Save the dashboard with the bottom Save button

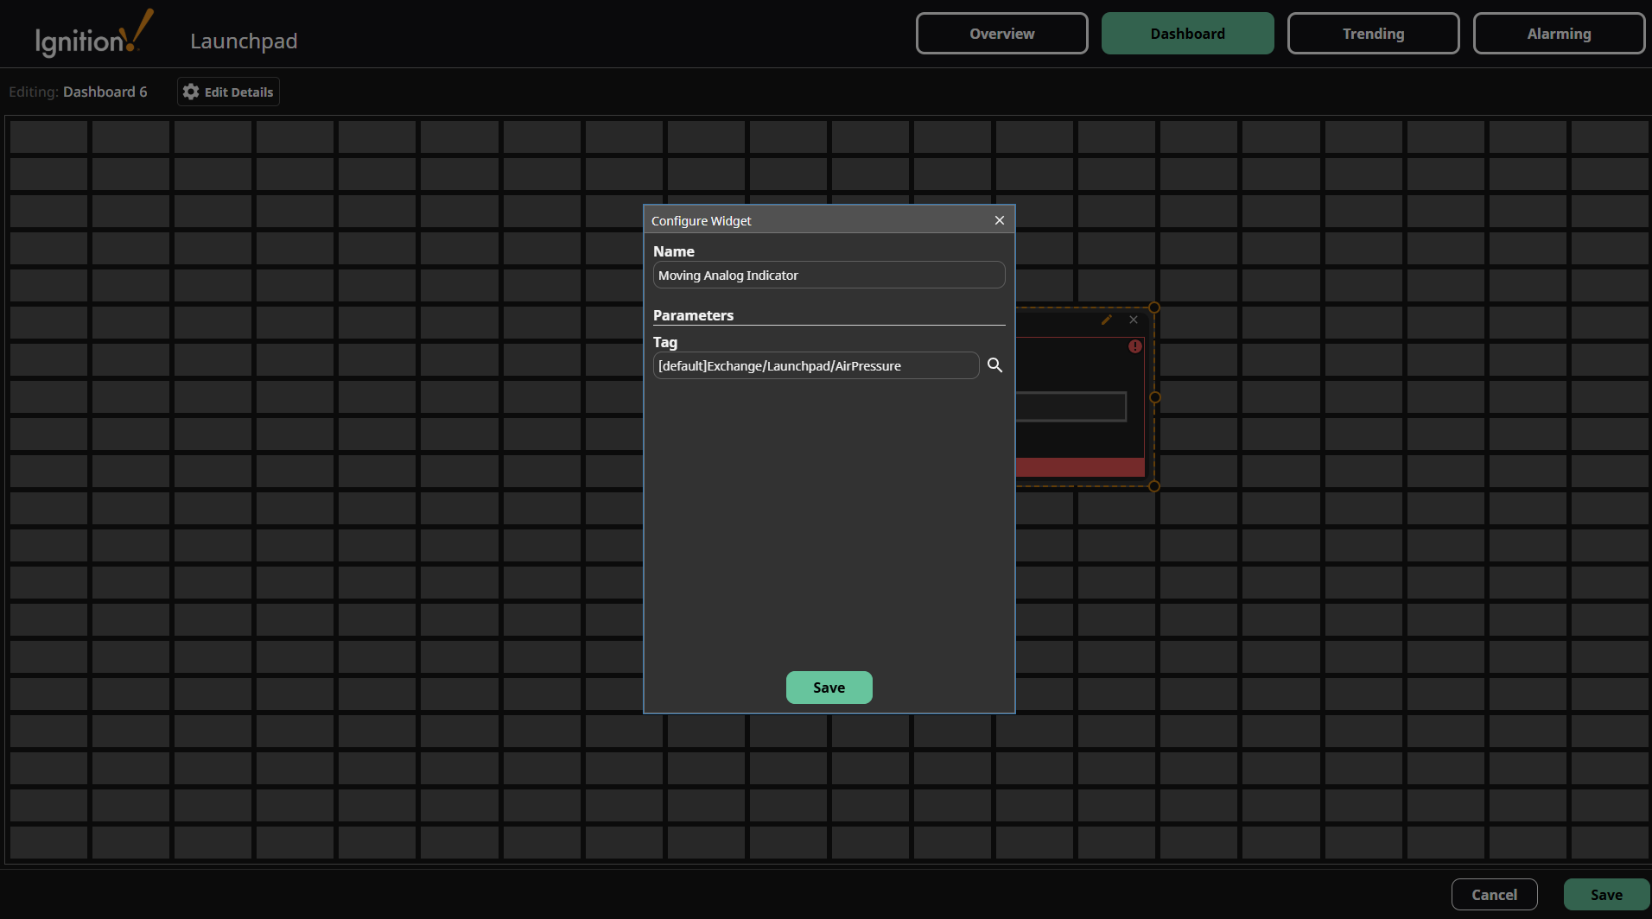(1605, 894)
